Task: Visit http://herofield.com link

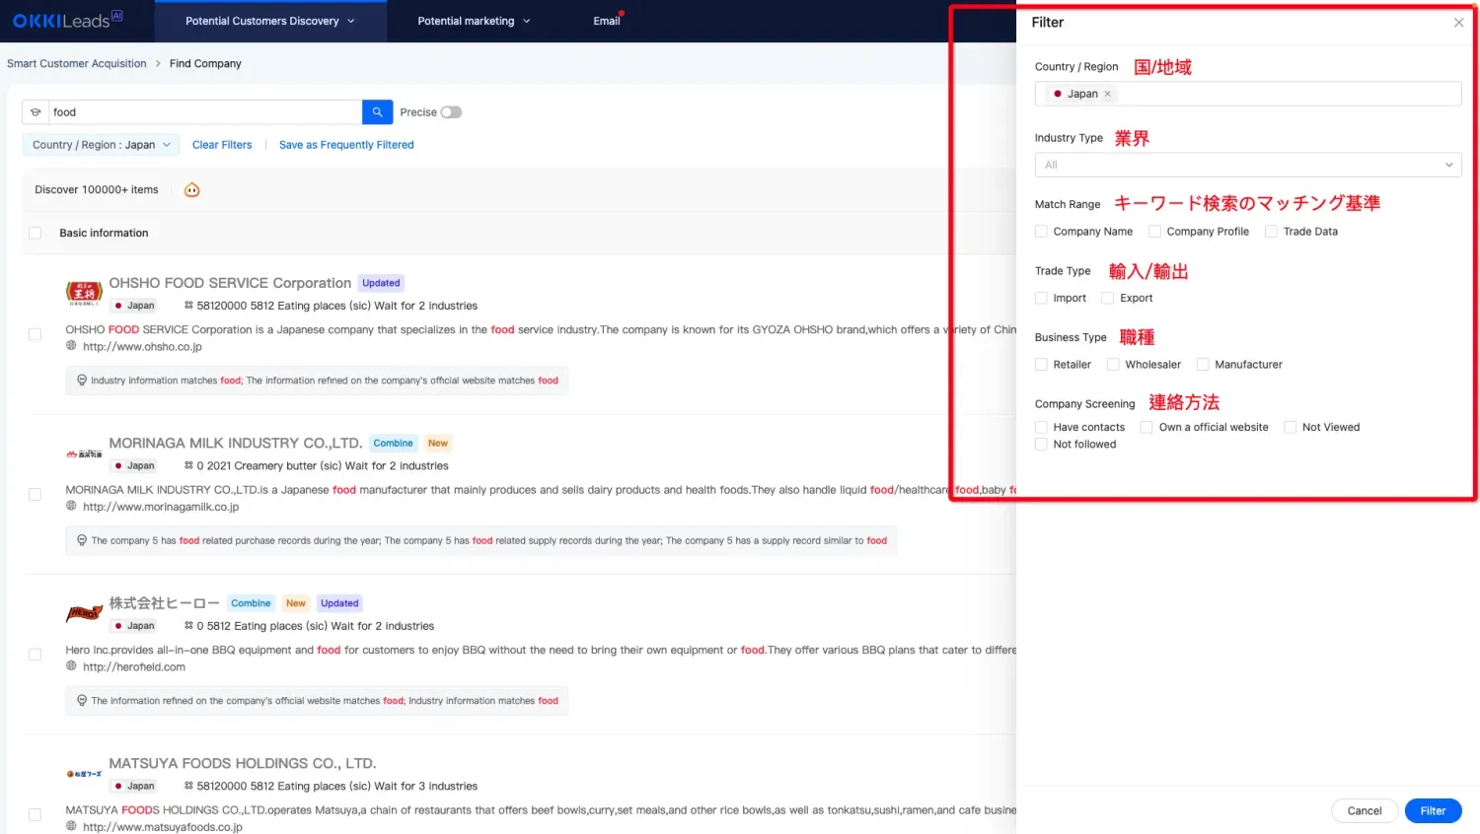Action: (134, 667)
